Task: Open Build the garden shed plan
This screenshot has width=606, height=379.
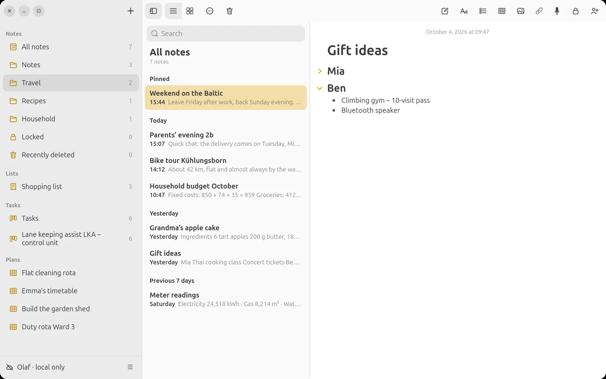Action: tap(71, 309)
